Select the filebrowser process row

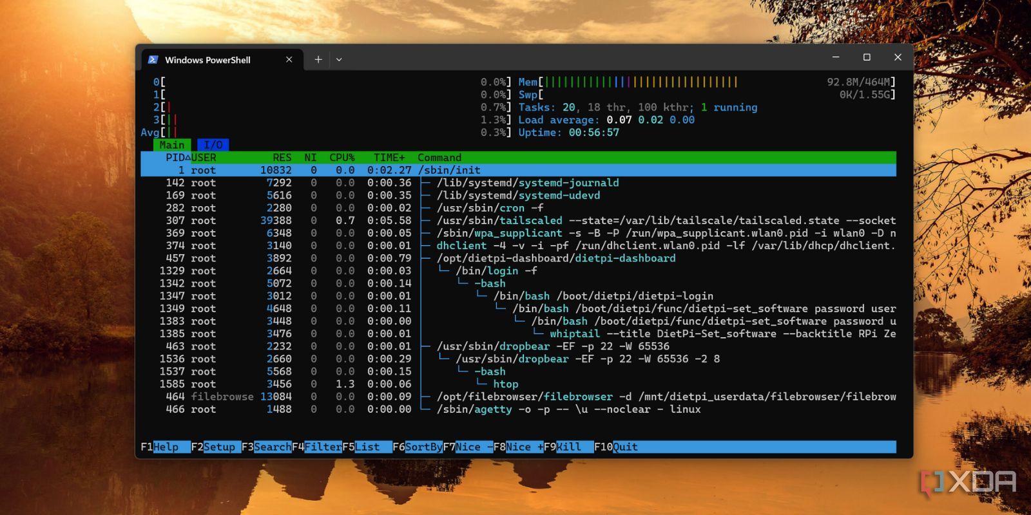click(x=518, y=397)
